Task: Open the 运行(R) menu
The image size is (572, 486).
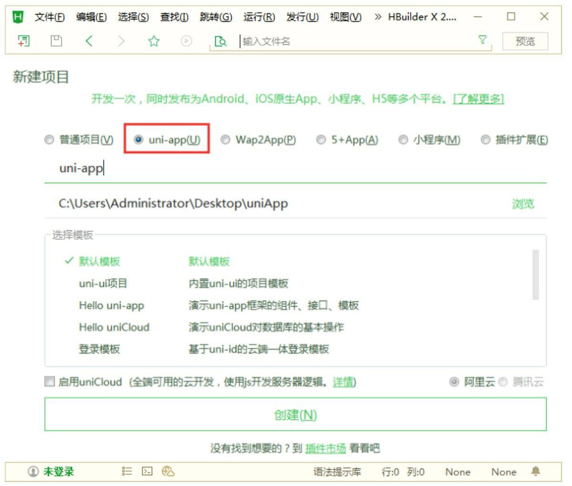Action: [259, 17]
